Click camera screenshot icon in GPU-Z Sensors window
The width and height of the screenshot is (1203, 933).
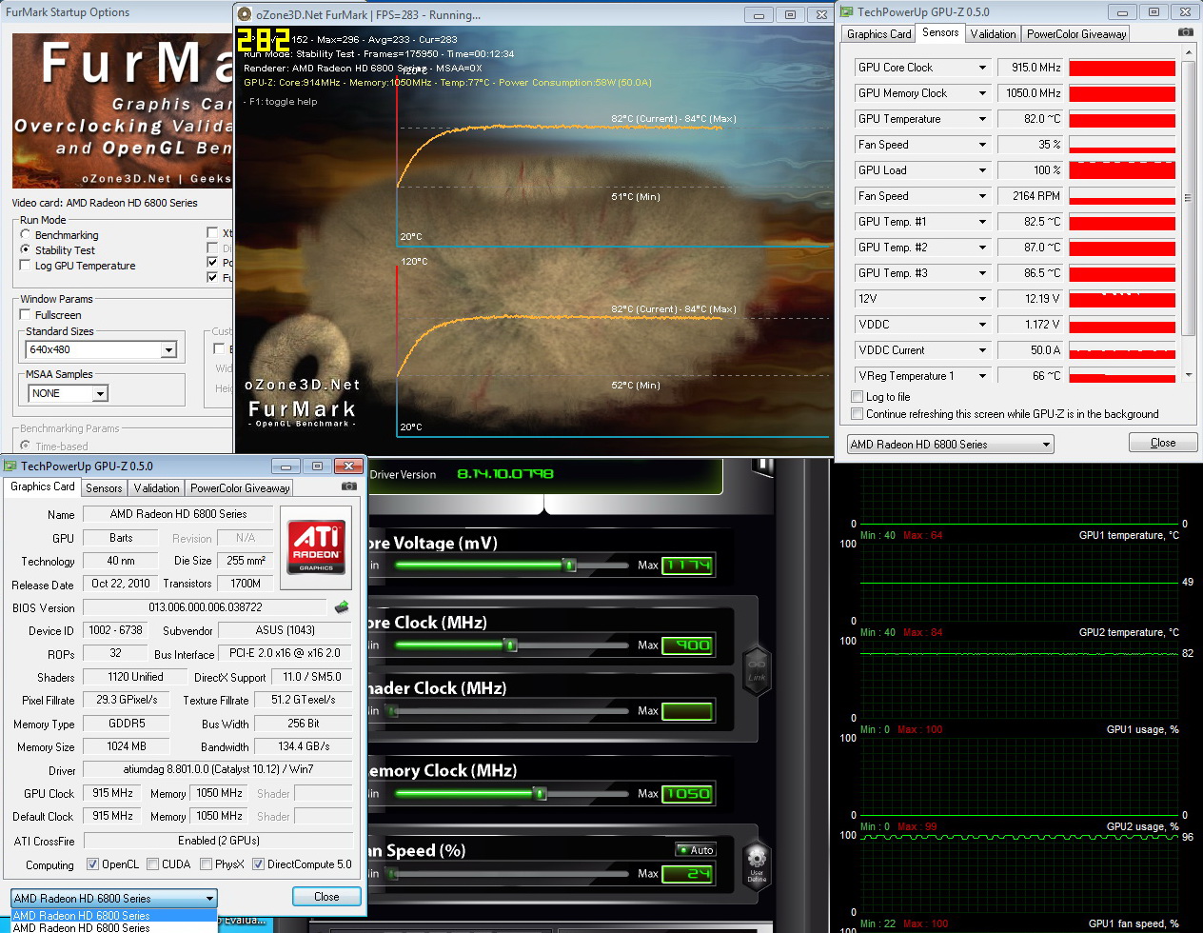[1185, 32]
